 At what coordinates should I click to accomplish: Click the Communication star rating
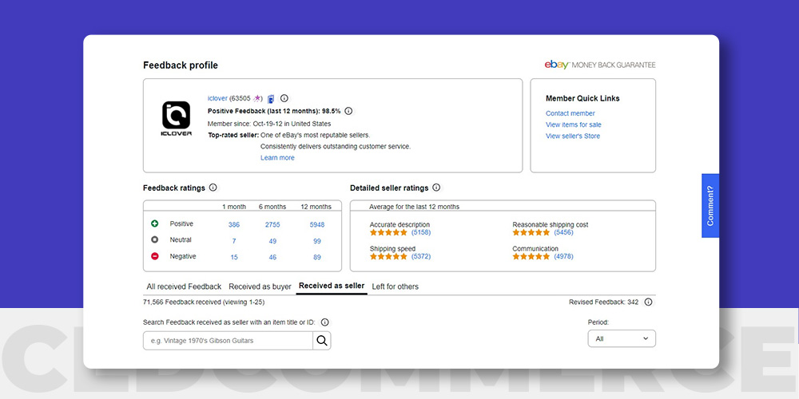click(531, 256)
